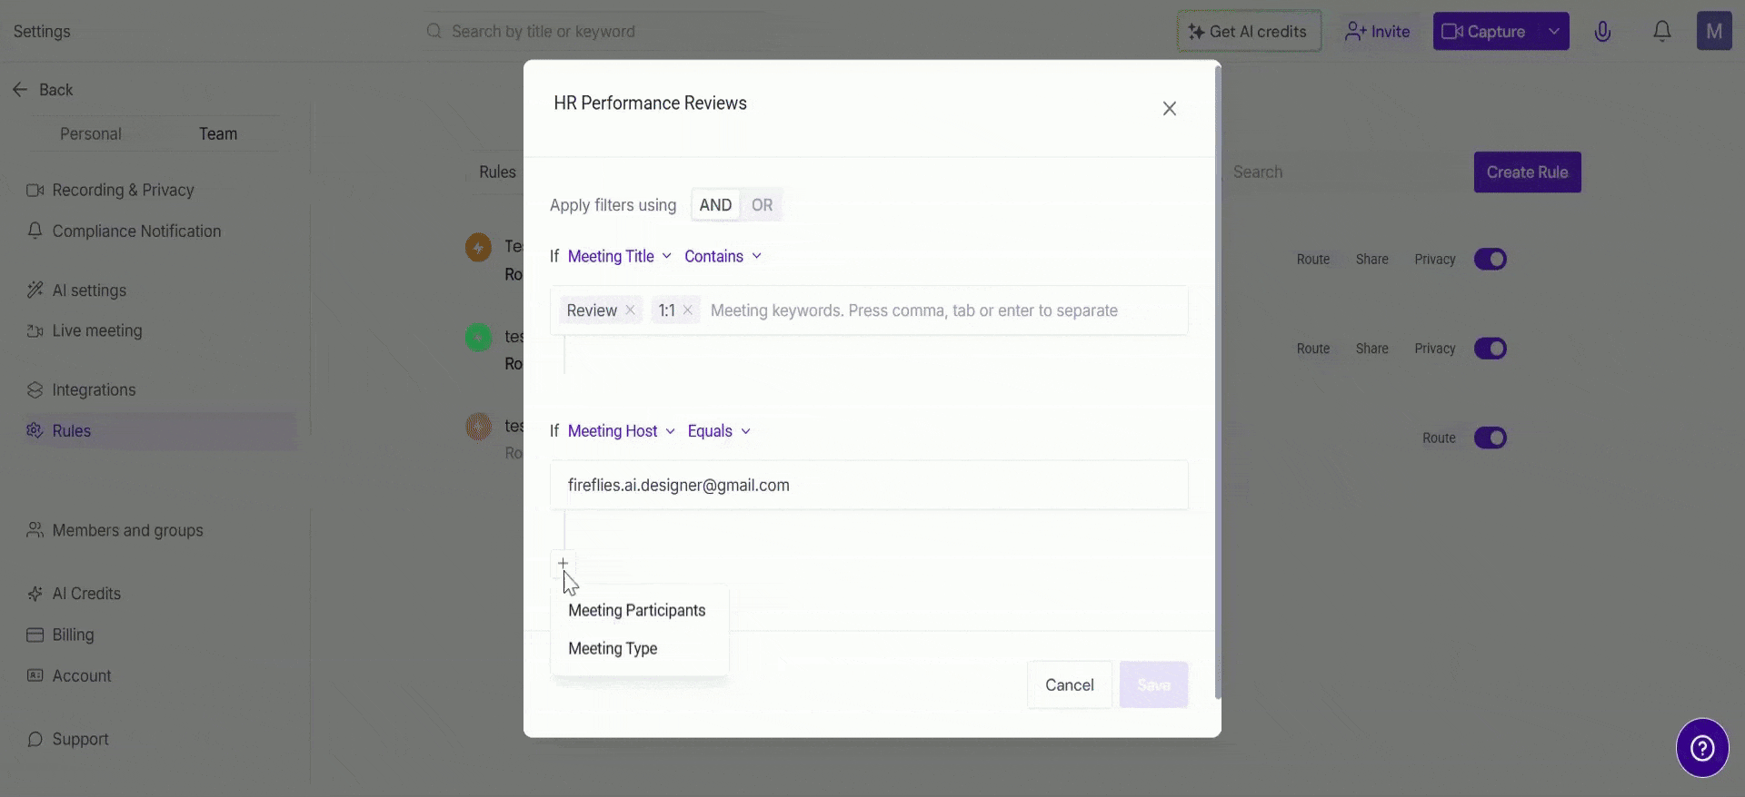This screenshot has width=1745, height=797.
Task: Click the Rules tab heading
Action: [x=497, y=172]
